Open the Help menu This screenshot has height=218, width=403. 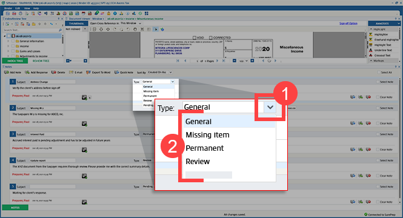pyautogui.click(x=36, y=8)
